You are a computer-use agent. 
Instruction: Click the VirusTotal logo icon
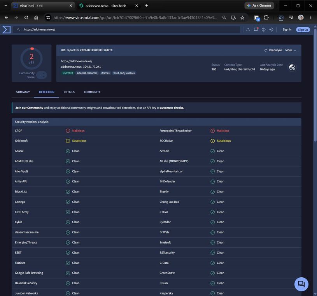point(6,30)
